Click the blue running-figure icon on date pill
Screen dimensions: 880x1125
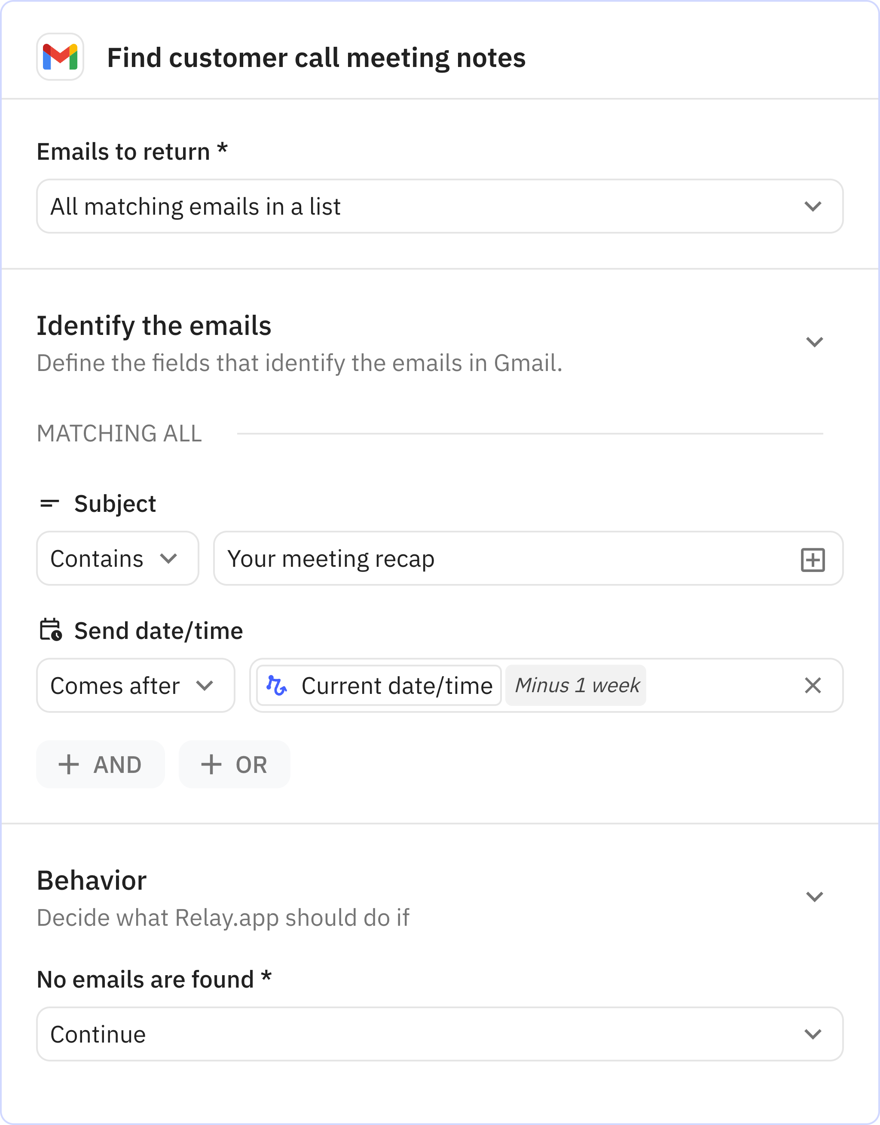point(277,686)
